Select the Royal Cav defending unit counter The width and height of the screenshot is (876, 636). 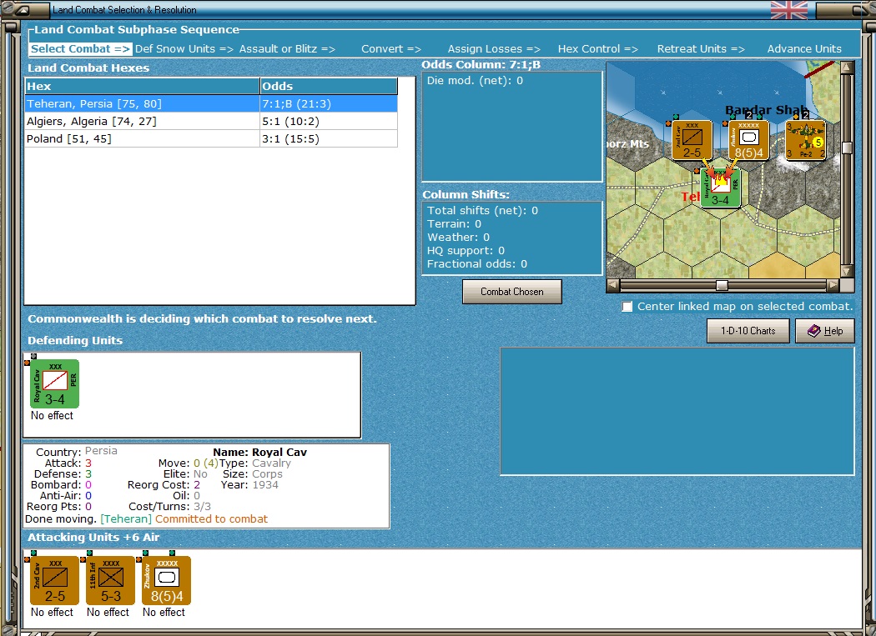pos(55,384)
